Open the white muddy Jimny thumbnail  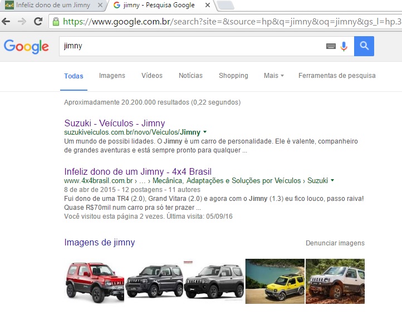tap(335, 282)
